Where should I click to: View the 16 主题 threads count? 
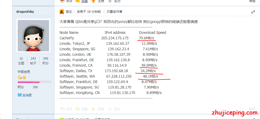click(x=21, y=61)
